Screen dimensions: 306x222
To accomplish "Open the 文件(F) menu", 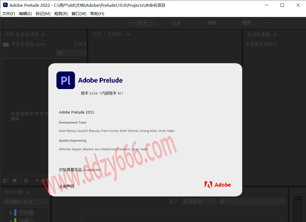I will click(9, 14).
